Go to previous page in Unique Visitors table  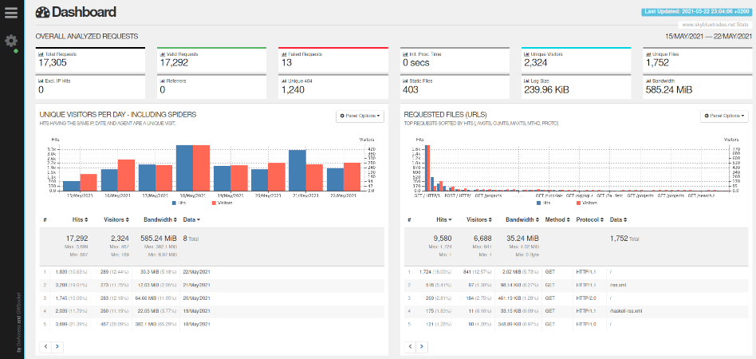pos(45,346)
